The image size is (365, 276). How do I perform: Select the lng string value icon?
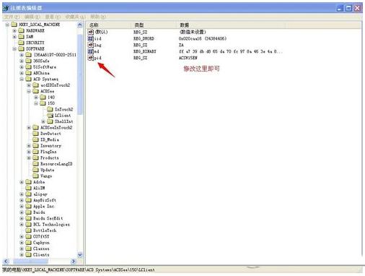click(x=90, y=45)
